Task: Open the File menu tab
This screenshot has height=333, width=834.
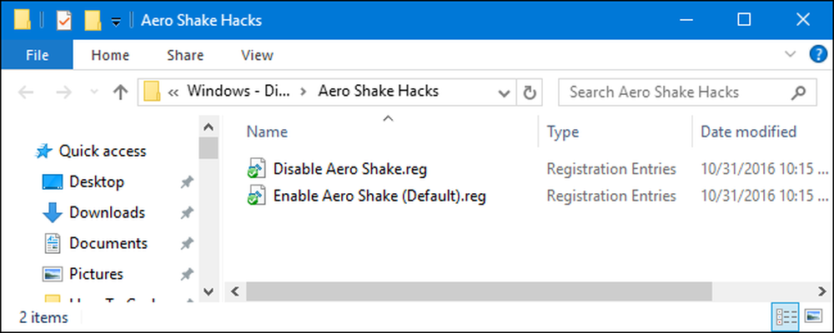Action: [37, 55]
